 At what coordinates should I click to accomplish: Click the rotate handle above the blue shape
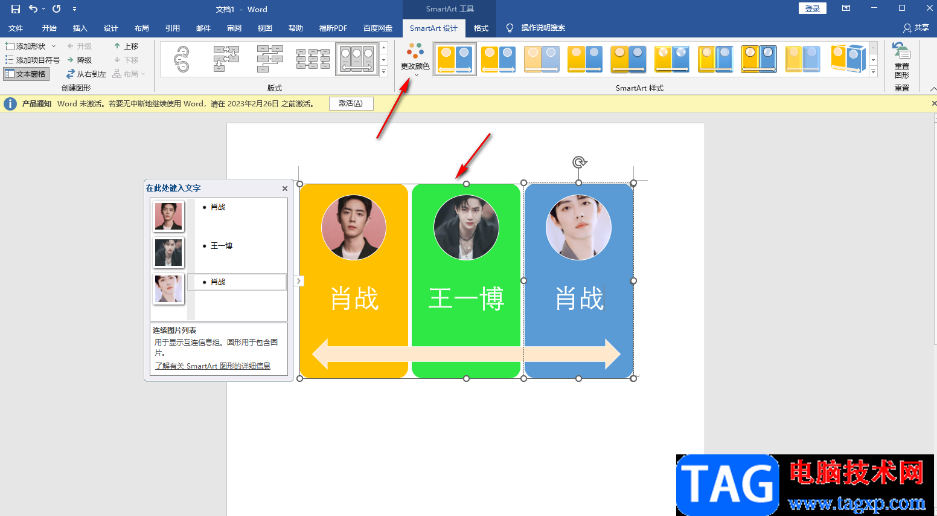(579, 162)
